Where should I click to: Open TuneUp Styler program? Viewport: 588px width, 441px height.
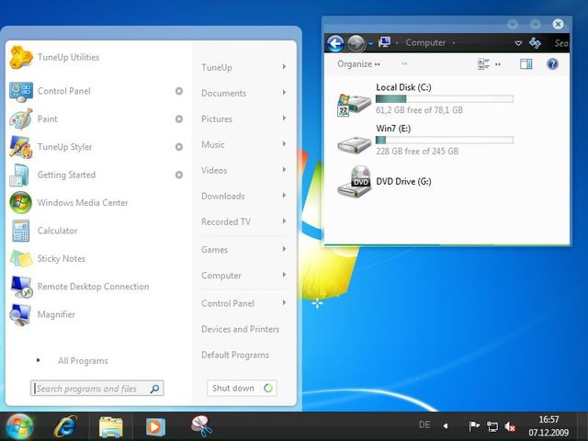pyautogui.click(x=51, y=147)
